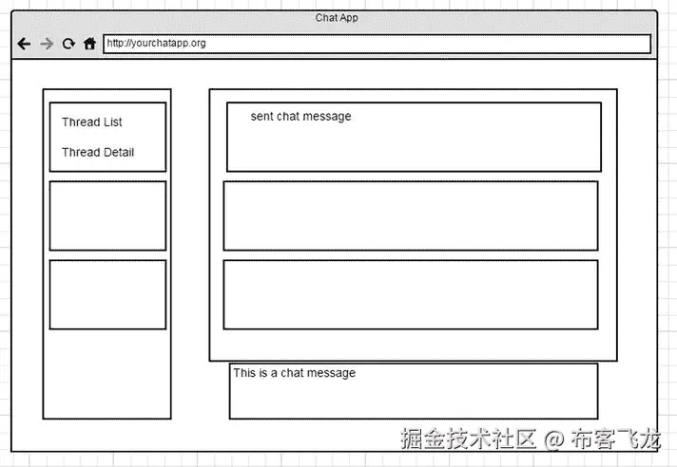
Task: Click the browser forward arrow
Action: click(x=47, y=44)
